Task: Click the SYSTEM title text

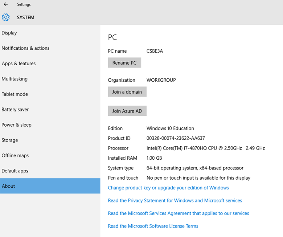Action: tap(26, 17)
